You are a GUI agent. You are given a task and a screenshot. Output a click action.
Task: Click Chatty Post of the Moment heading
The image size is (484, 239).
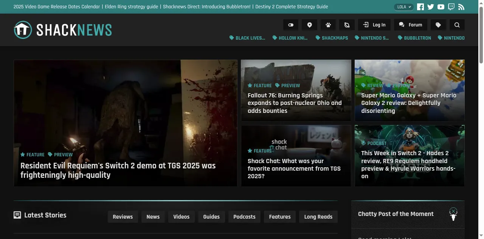(396, 214)
